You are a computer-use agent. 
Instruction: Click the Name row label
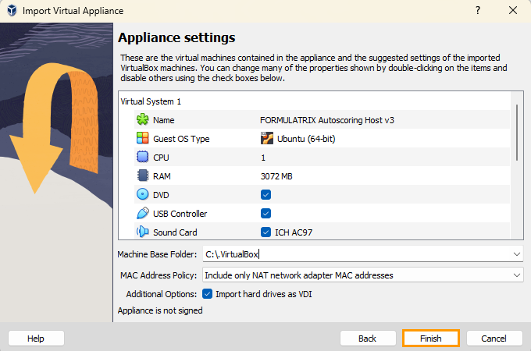click(163, 120)
